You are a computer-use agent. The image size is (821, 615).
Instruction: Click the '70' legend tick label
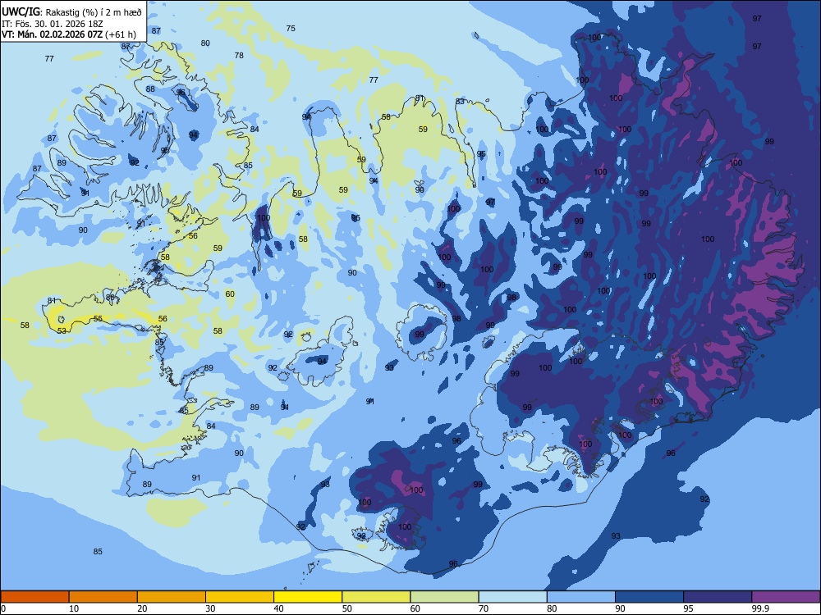484,608
